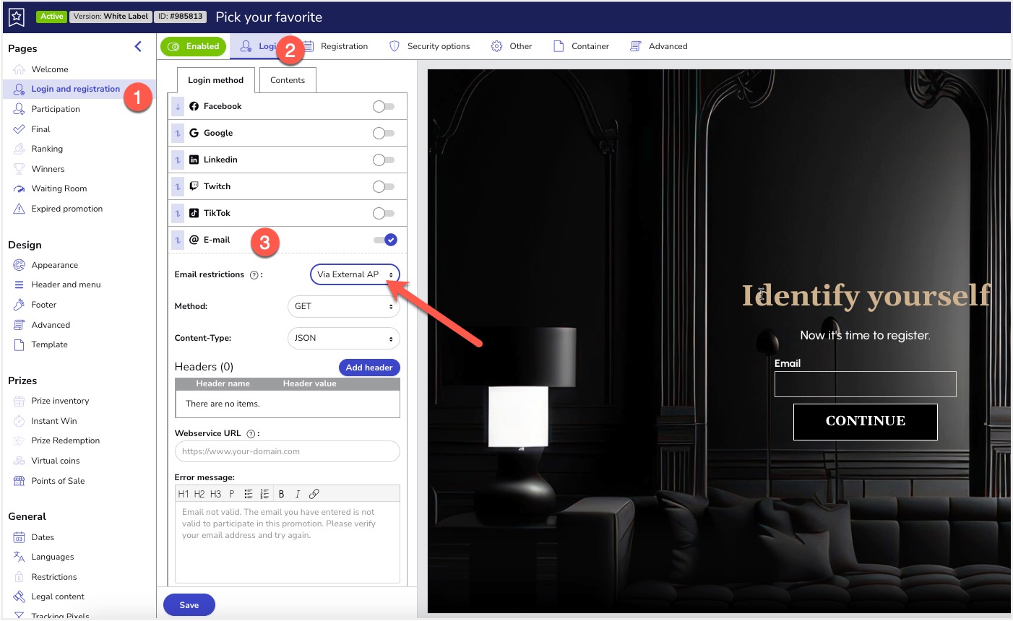The width and height of the screenshot is (1013, 621).
Task: Turn on the Twitch login switch
Action: (384, 186)
